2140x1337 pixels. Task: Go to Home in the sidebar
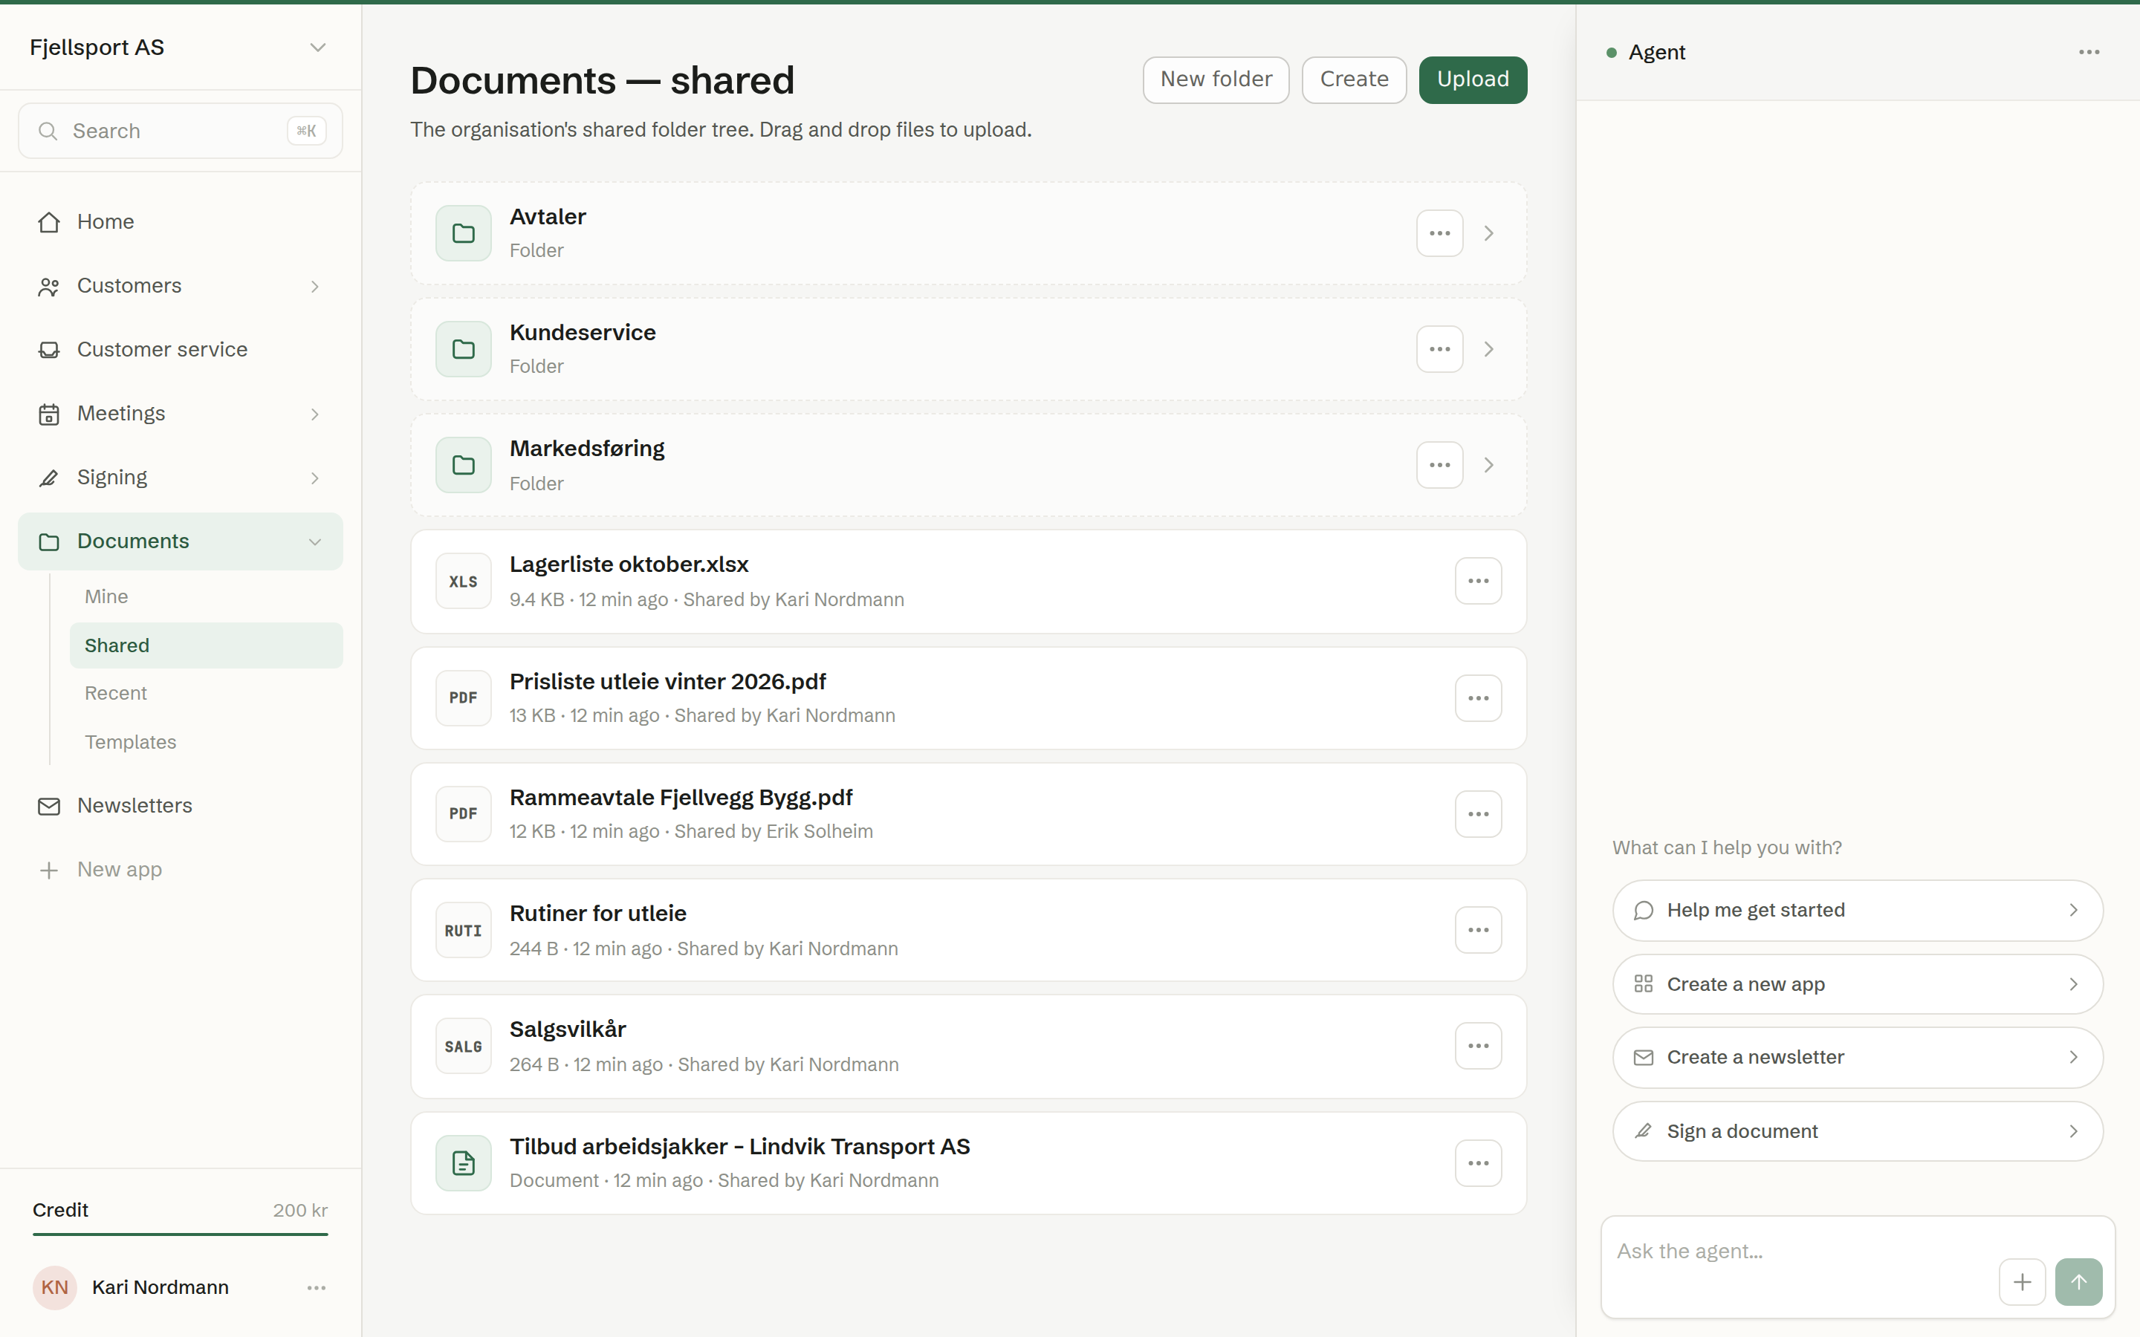(x=181, y=222)
